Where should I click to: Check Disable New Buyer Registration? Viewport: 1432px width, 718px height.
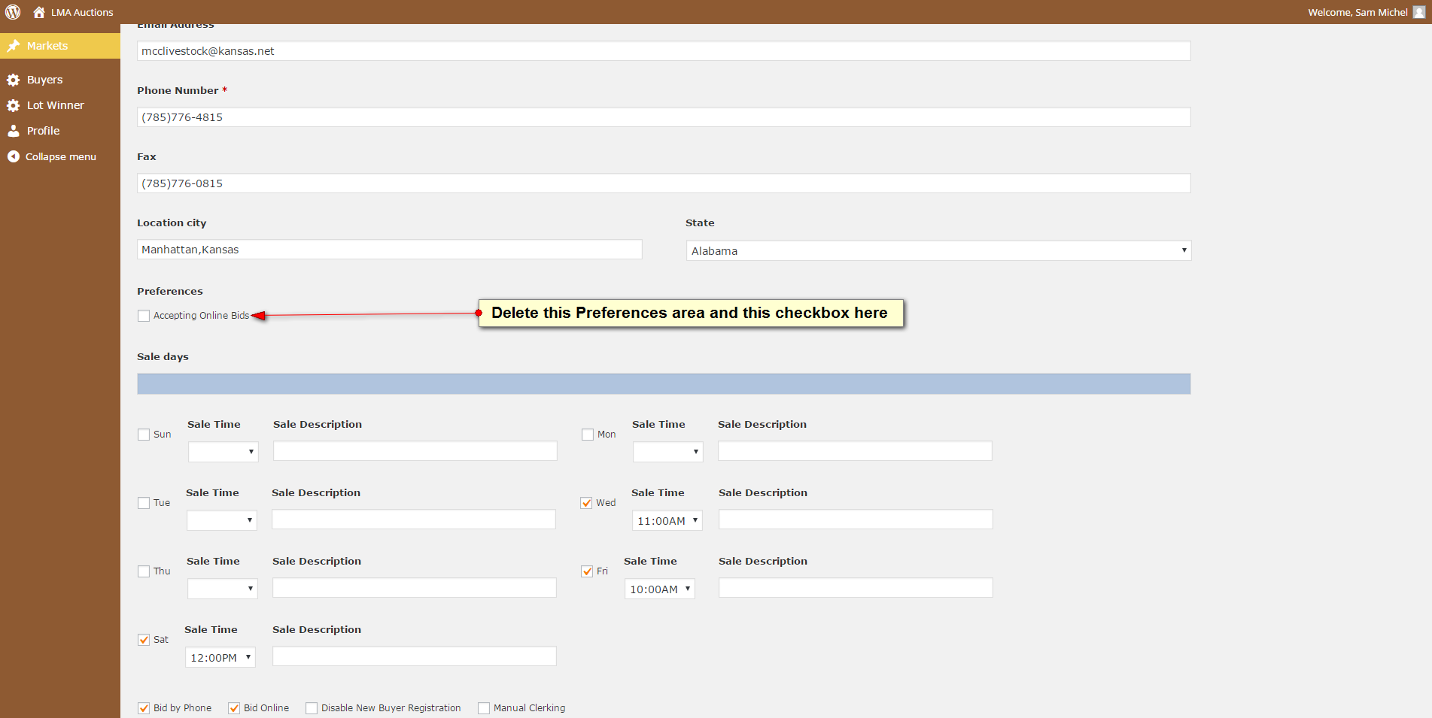pos(312,708)
